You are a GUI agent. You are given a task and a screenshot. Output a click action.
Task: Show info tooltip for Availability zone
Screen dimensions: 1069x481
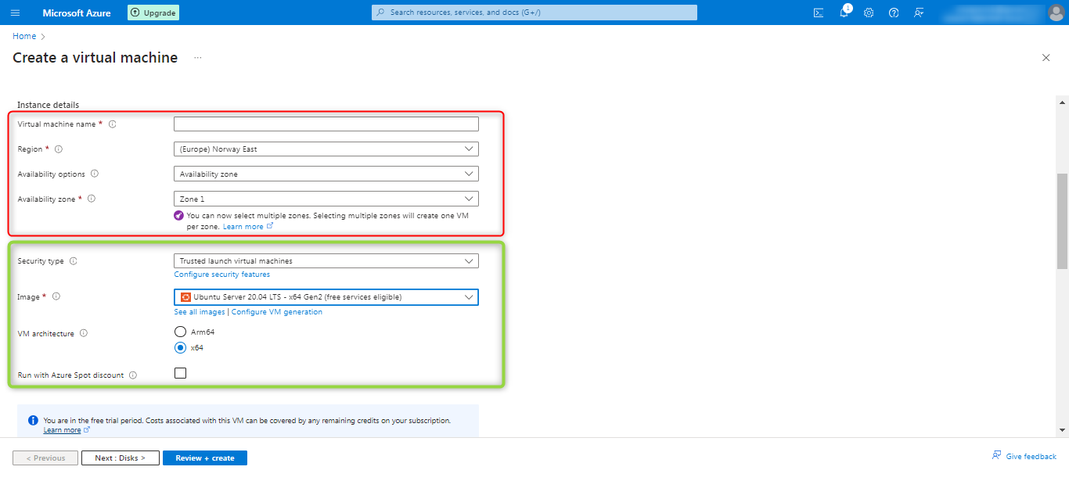92,199
